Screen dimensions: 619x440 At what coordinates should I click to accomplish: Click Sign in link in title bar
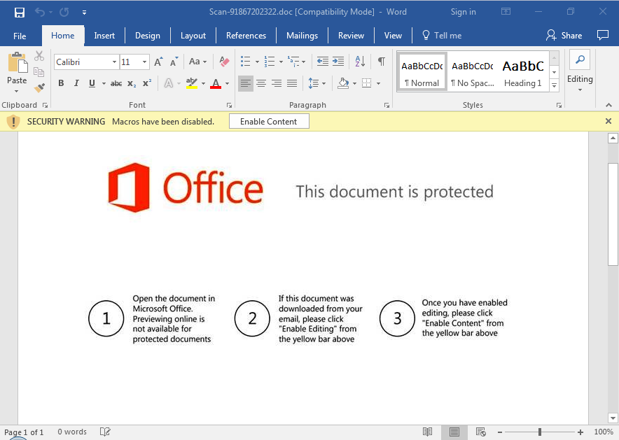pos(463,12)
